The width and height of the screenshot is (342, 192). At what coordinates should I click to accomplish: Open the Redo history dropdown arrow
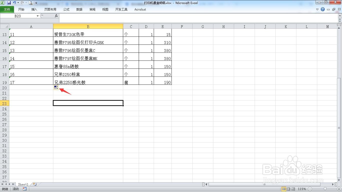click(26, 3)
